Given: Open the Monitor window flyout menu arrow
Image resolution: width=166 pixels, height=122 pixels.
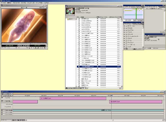Looking at the screenshot, I should click(x=47, y=8).
